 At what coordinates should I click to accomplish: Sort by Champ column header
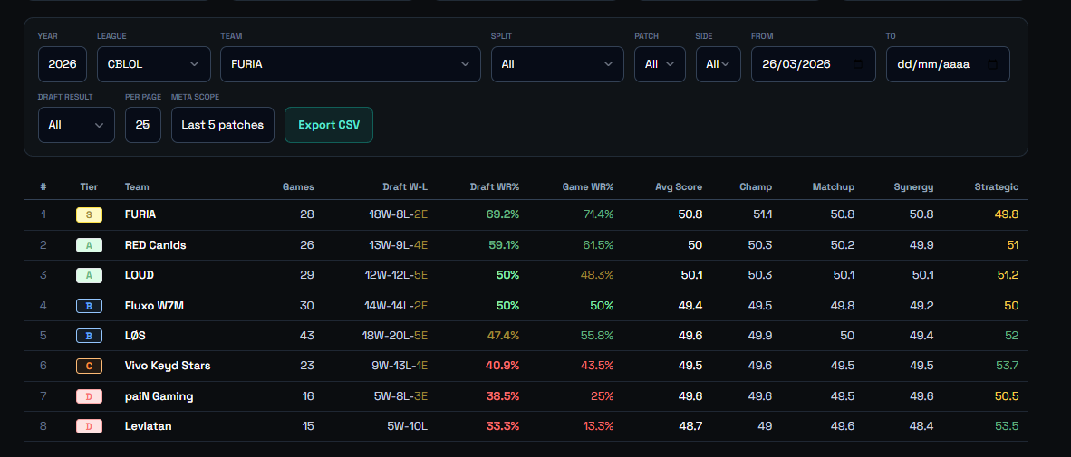(x=756, y=187)
